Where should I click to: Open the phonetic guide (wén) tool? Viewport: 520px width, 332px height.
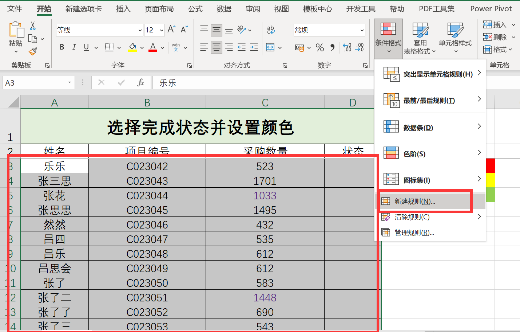coord(176,47)
